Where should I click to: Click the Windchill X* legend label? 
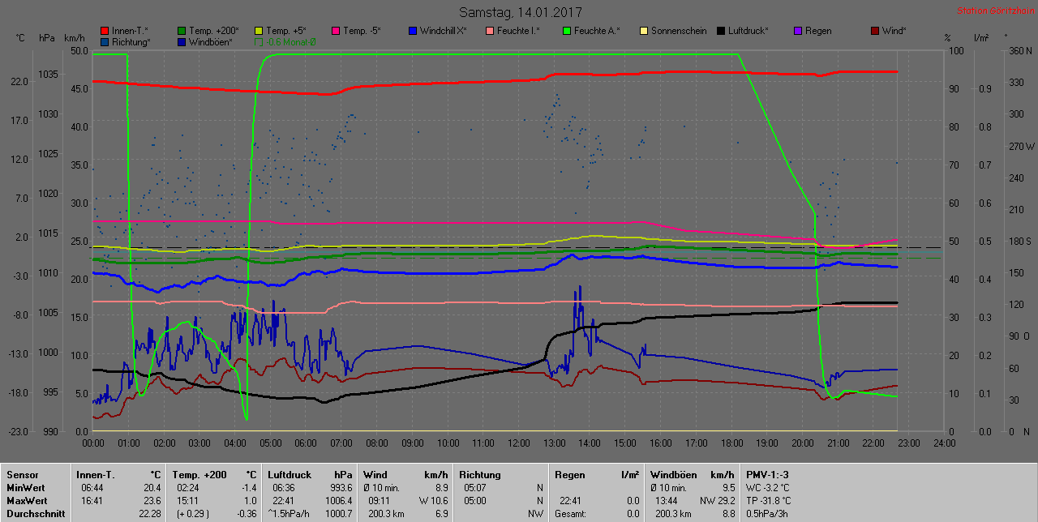pyautogui.click(x=444, y=31)
